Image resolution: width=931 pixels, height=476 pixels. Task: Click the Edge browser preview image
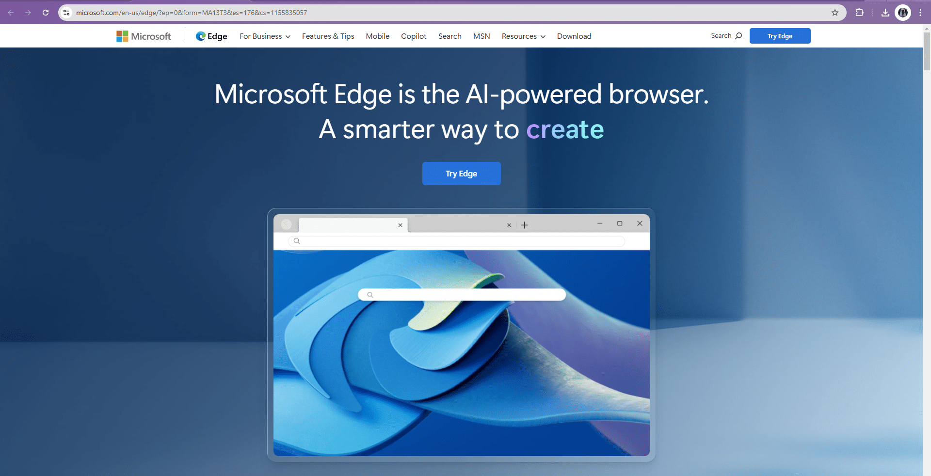tap(461, 335)
